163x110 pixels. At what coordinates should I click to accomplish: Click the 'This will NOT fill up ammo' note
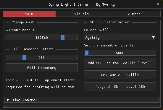click(x=41, y=83)
